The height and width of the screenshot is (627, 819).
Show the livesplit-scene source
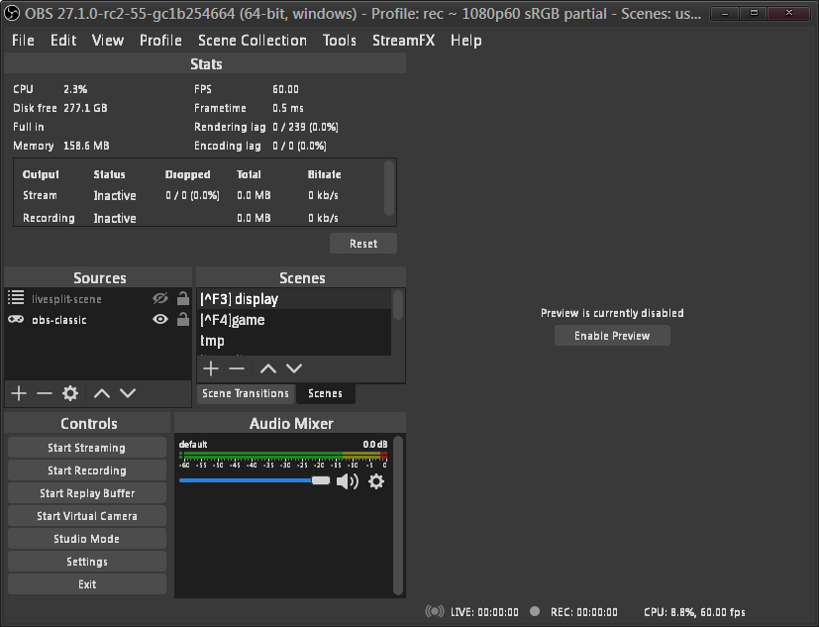tap(159, 297)
